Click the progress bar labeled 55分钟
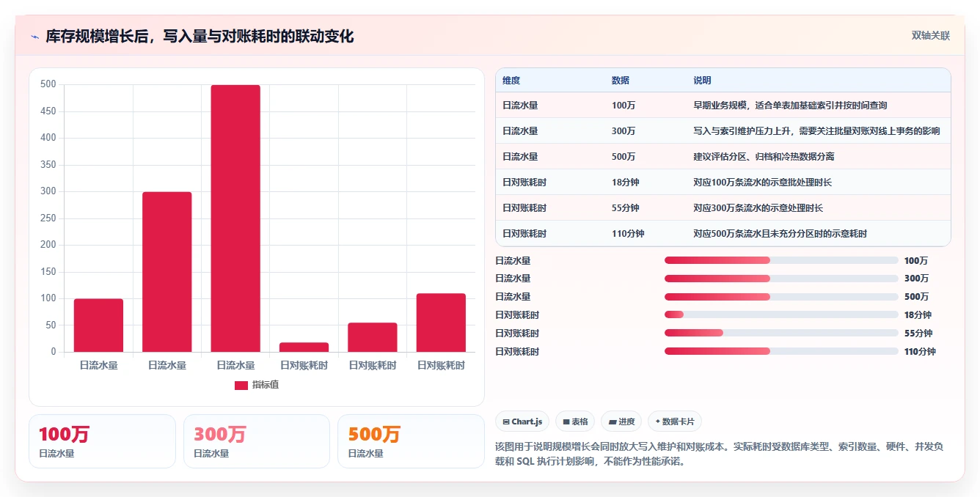The image size is (980, 497). [781, 334]
